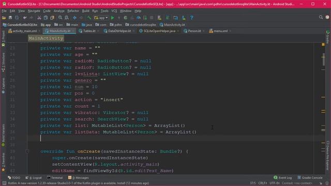Viewport: 331px width, 186px height.
Task: Click the warning stripe mark beside line 31
Action: pyautogui.click(x=323, y=97)
